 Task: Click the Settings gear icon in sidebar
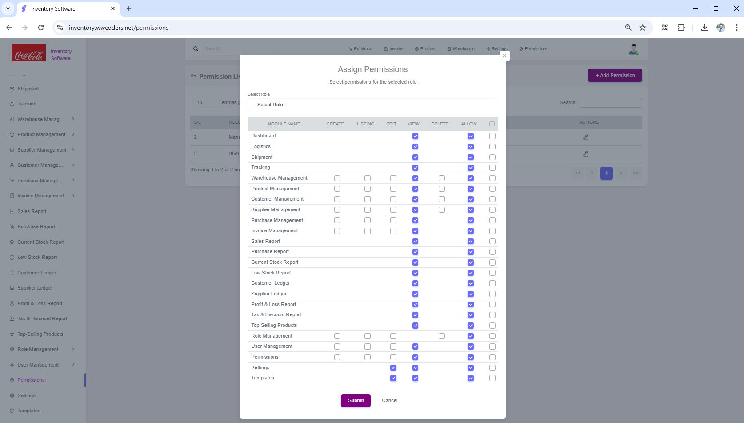12,395
